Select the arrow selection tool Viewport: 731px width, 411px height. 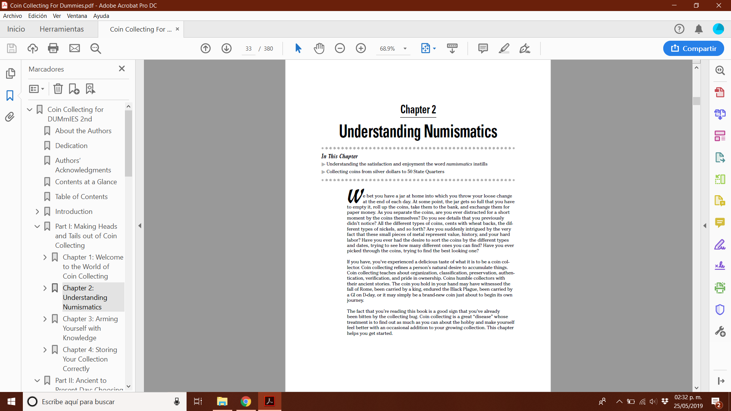(298, 48)
